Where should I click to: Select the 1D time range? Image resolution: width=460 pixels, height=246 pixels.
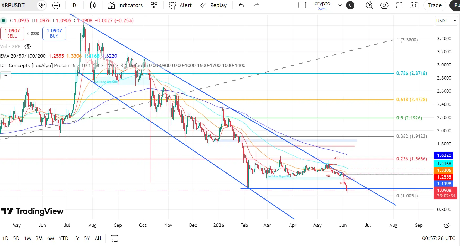[x=5, y=238]
